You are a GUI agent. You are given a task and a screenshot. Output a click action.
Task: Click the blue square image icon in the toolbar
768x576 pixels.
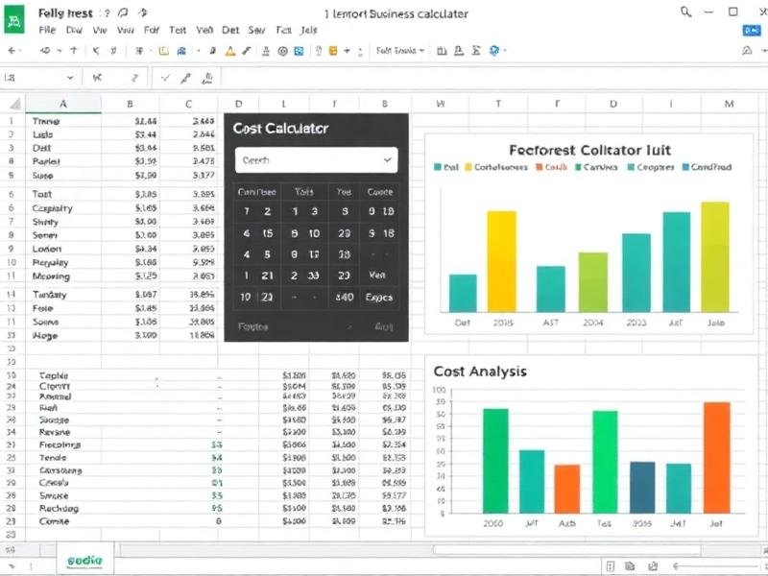(299, 51)
